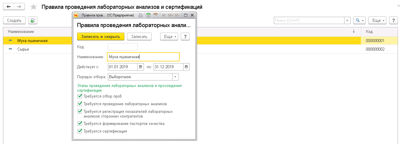This screenshot has height=144, width=400.
Task: Click the Записать button
Action: click(x=139, y=36)
